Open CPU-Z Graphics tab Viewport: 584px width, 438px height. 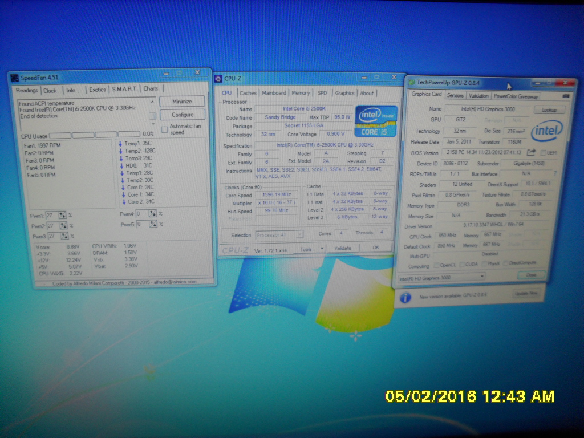pyautogui.click(x=344, y=93)
